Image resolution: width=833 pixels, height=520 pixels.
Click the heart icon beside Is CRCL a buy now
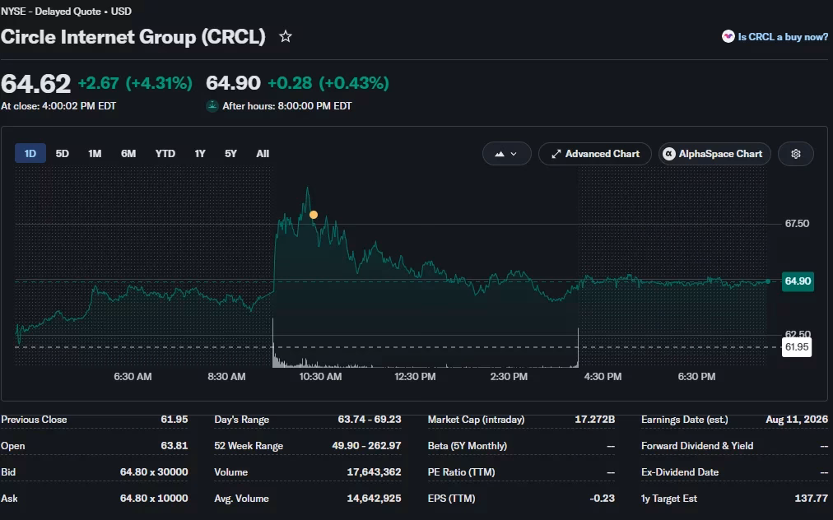[x=728, y=37]
